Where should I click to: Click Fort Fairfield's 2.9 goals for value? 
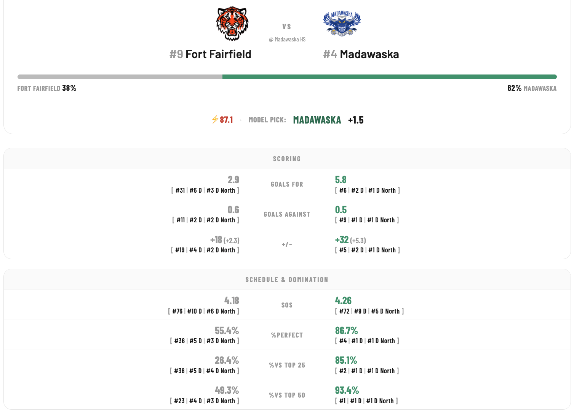click(x=233, y=180)
